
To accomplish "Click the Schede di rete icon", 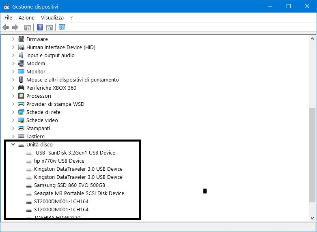I will click(21, 112).
